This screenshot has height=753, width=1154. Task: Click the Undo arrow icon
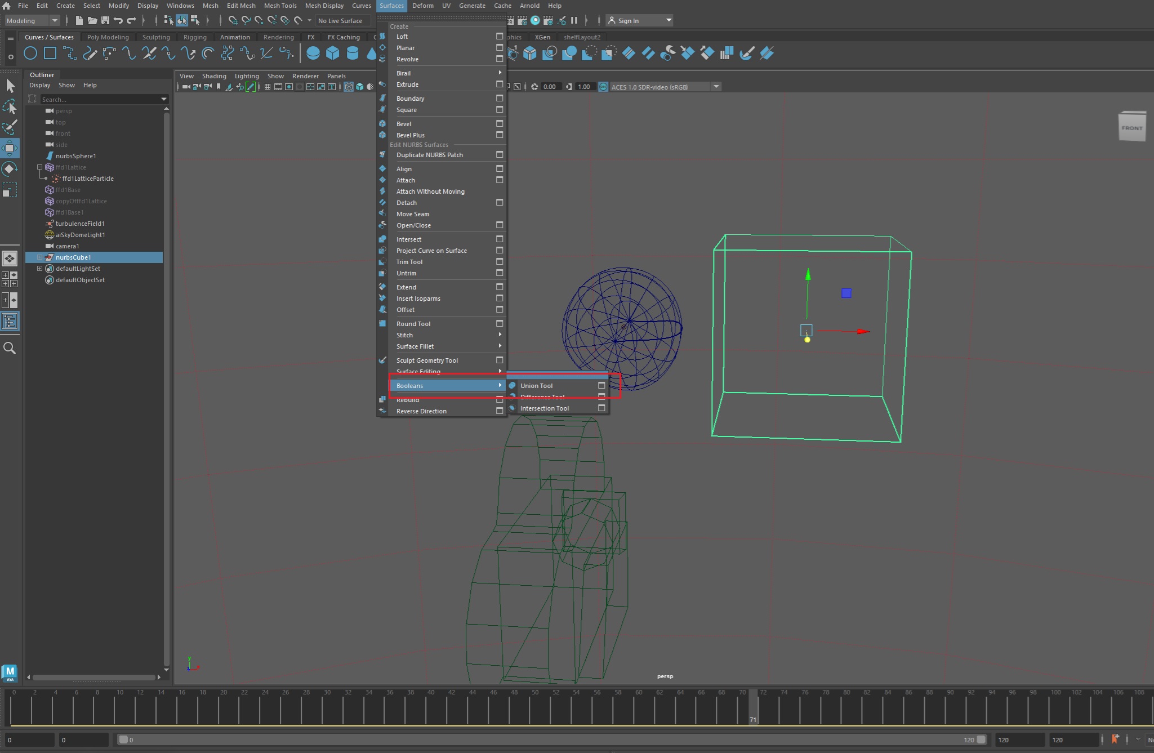pos(118,20)
